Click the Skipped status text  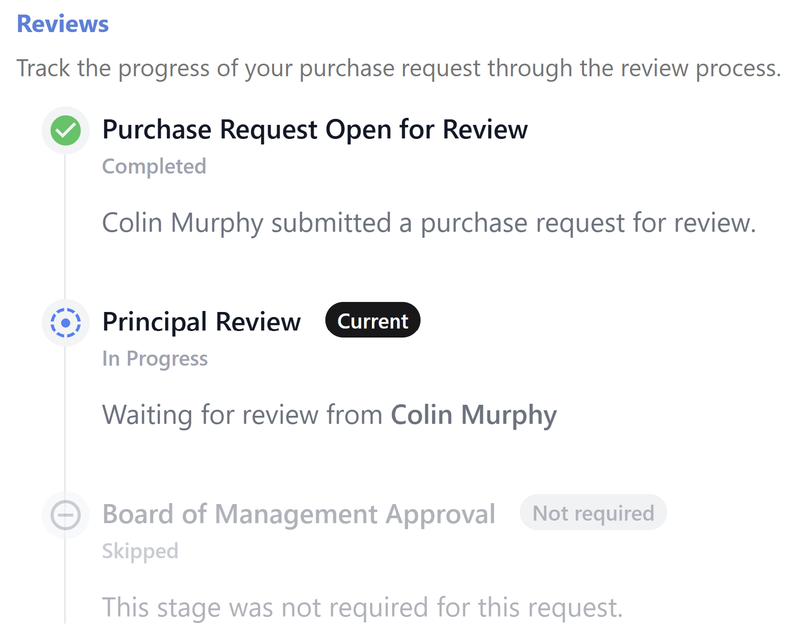point(140,551)
